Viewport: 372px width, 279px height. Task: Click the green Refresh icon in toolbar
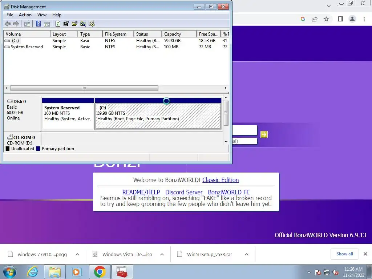click(58, 24)
